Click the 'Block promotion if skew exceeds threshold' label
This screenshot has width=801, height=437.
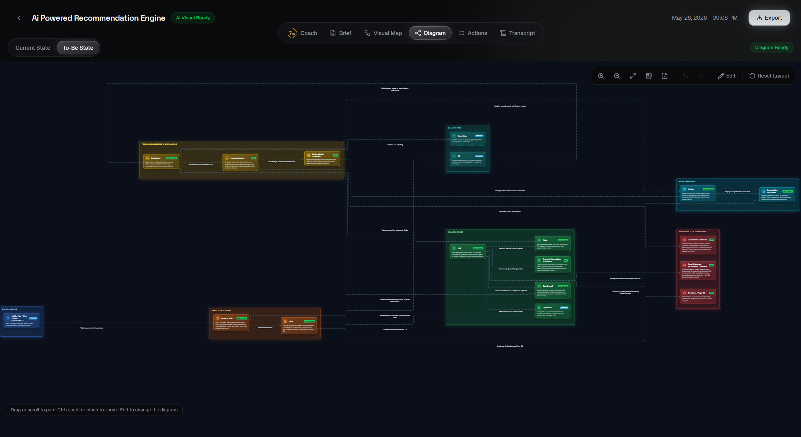pos(510,191)
